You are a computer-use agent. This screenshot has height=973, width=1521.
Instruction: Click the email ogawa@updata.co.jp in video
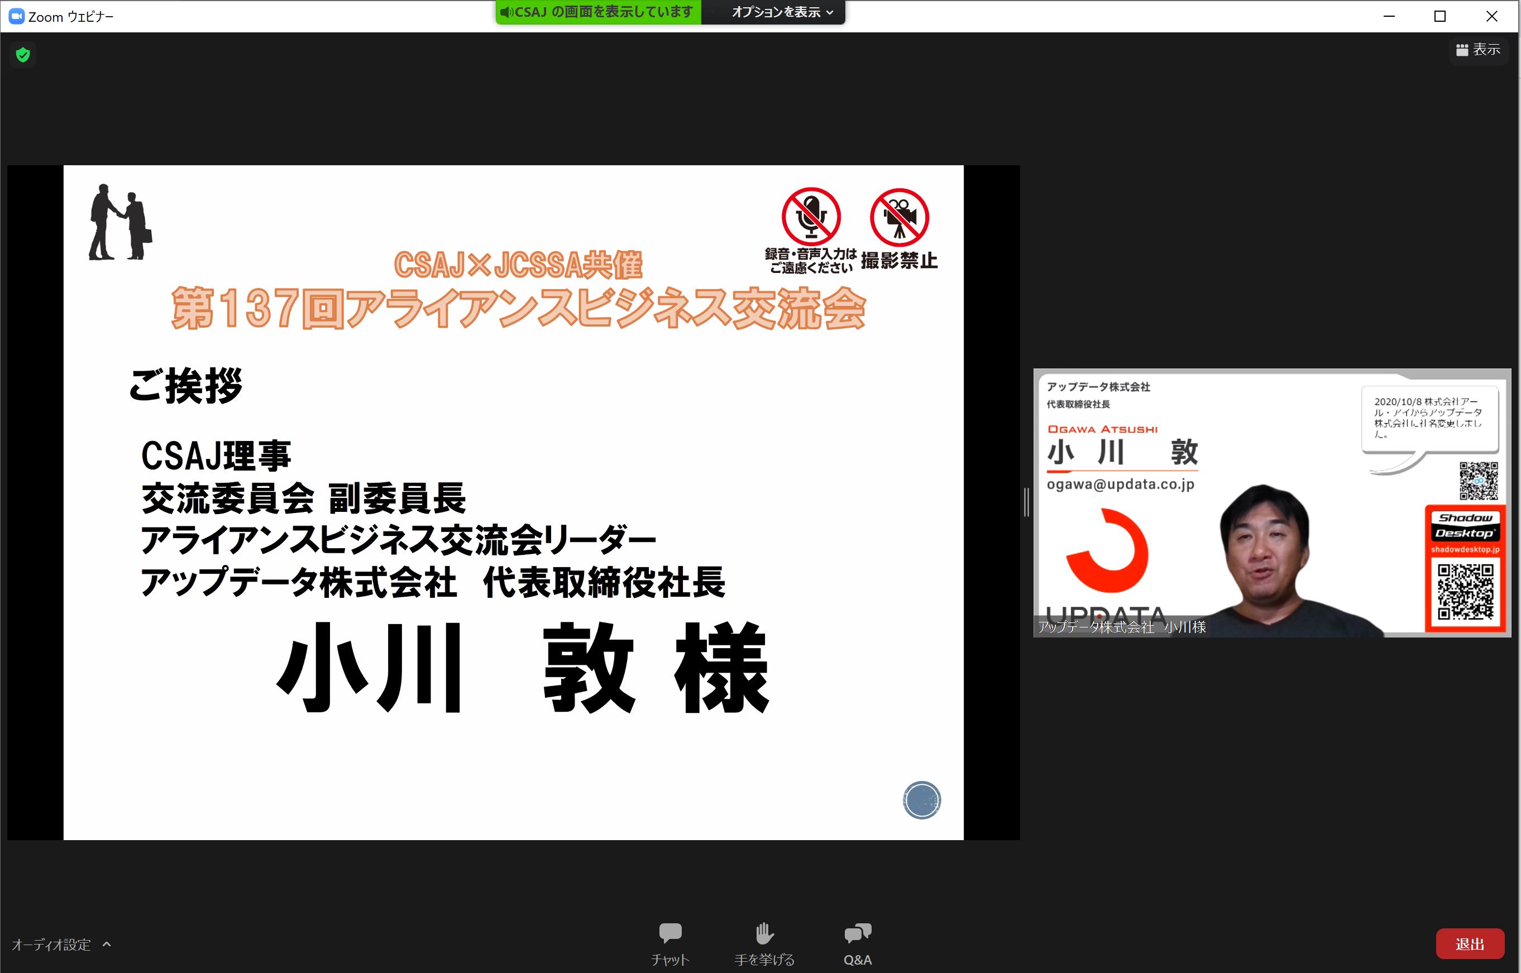pyautogui.click(x=1121, y=484)
